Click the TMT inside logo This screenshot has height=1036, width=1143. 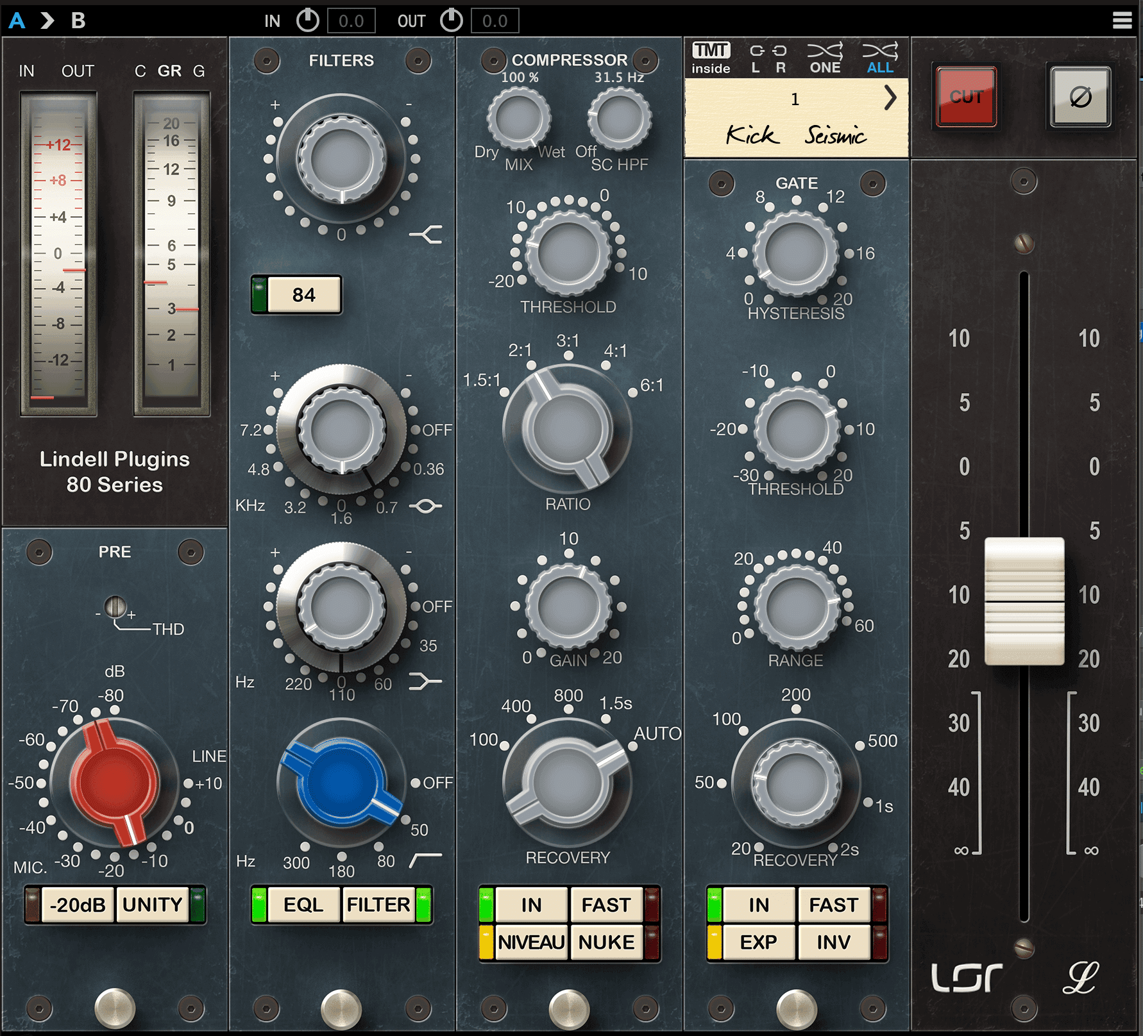tap(711, 58)
